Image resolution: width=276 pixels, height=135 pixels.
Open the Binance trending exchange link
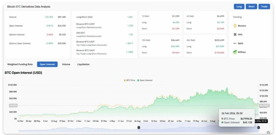242,26
